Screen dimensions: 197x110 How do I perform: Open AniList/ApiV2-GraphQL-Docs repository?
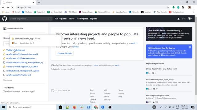[157, 95]
